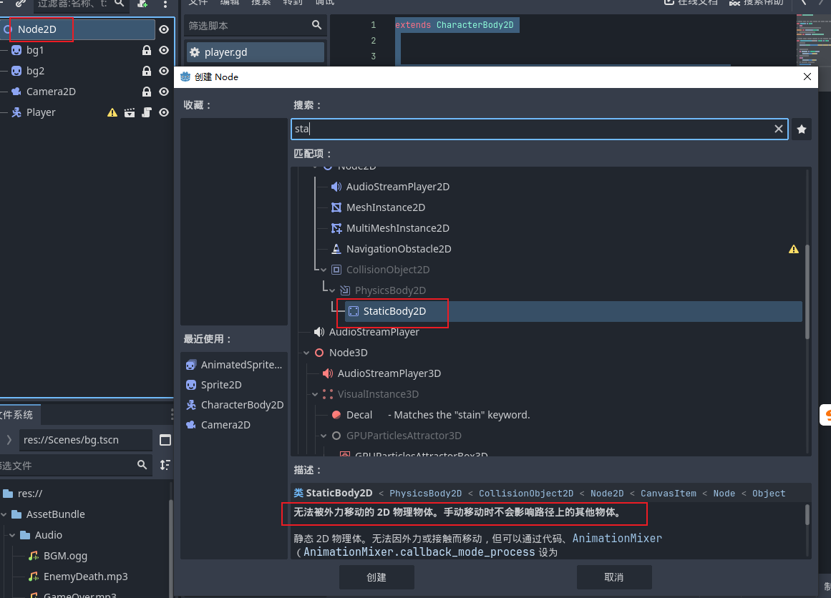Image resolution: width=831 pixels, height=598 pixels.
Task: Toggle favorite star for selected node
Action: pyautogui.click(x=802, y=129)
